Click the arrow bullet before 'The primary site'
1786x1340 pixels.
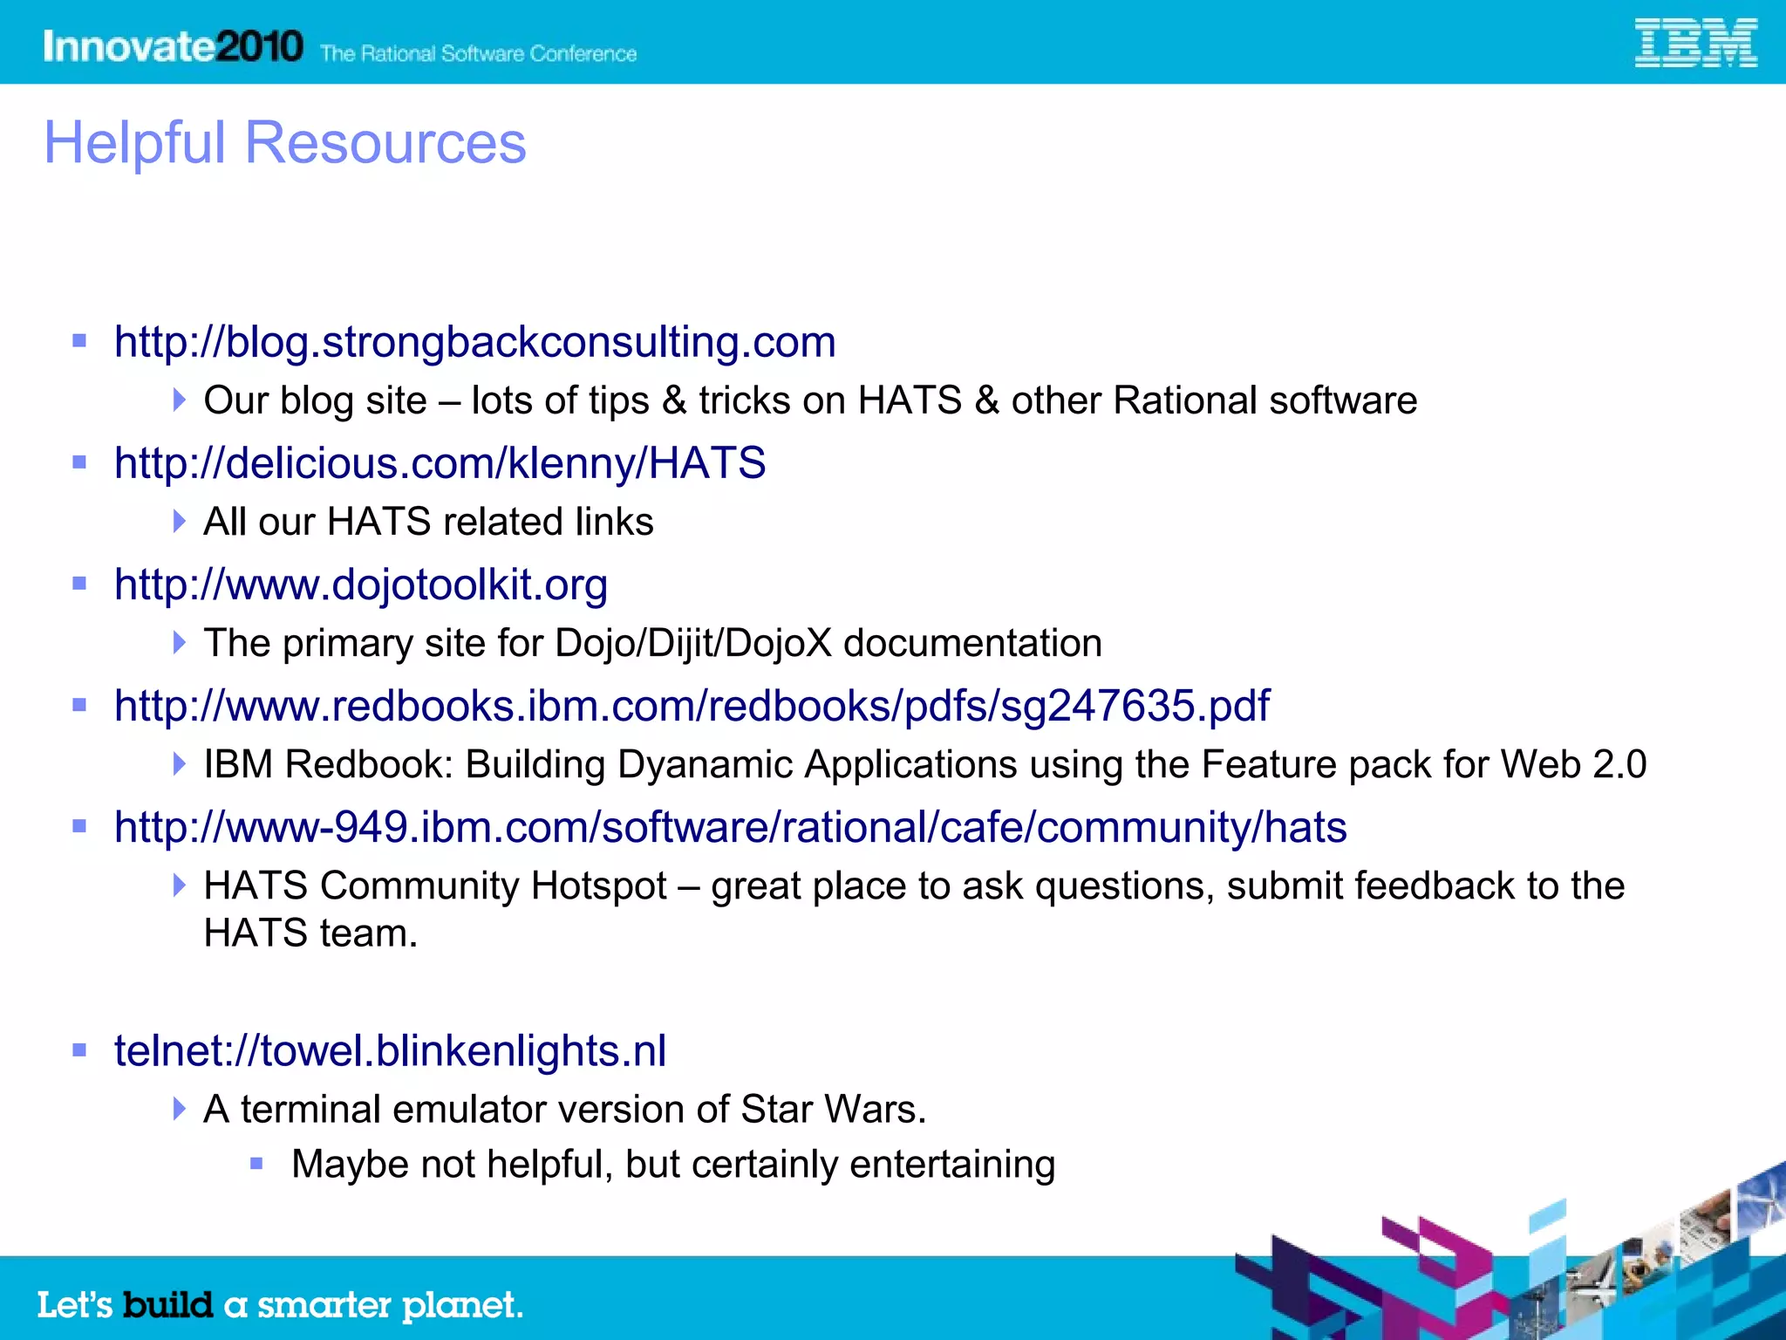point(180,643)
